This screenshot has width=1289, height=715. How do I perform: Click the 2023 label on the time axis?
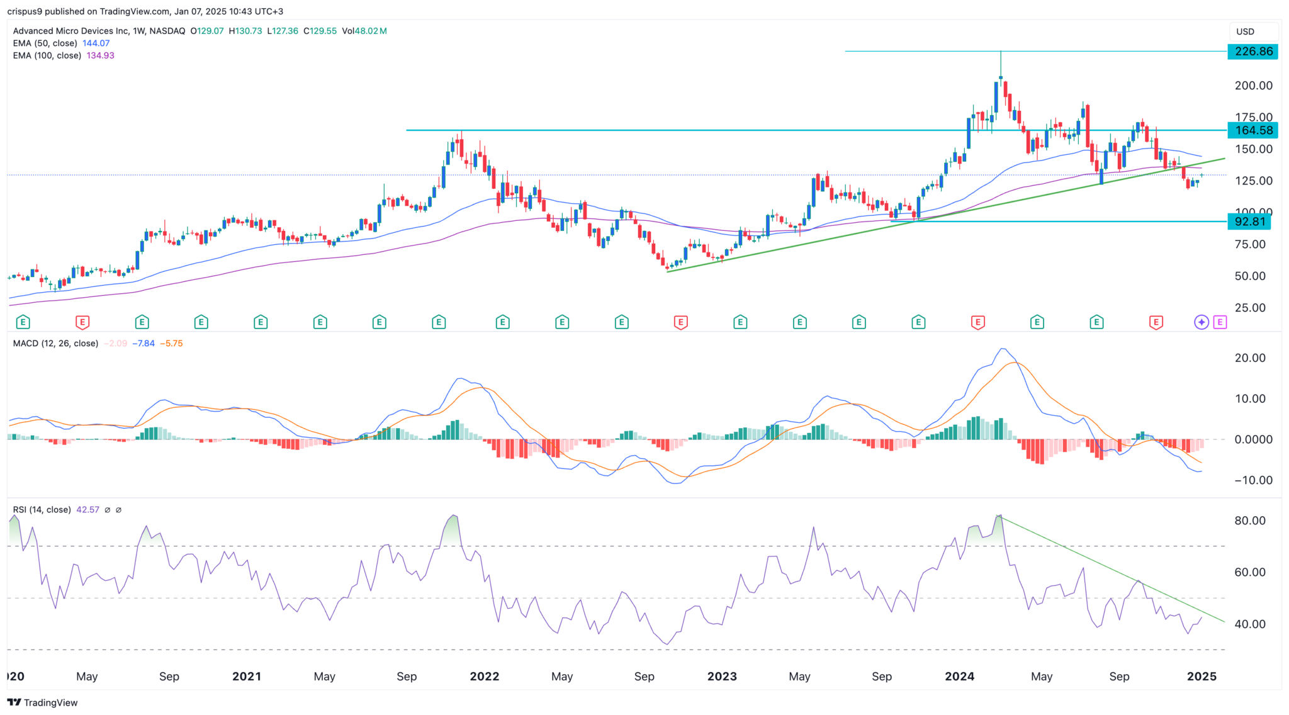(721, 677)
